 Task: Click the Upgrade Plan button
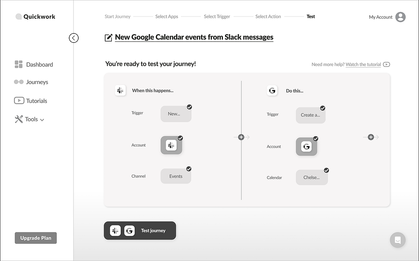pos(36,238)
